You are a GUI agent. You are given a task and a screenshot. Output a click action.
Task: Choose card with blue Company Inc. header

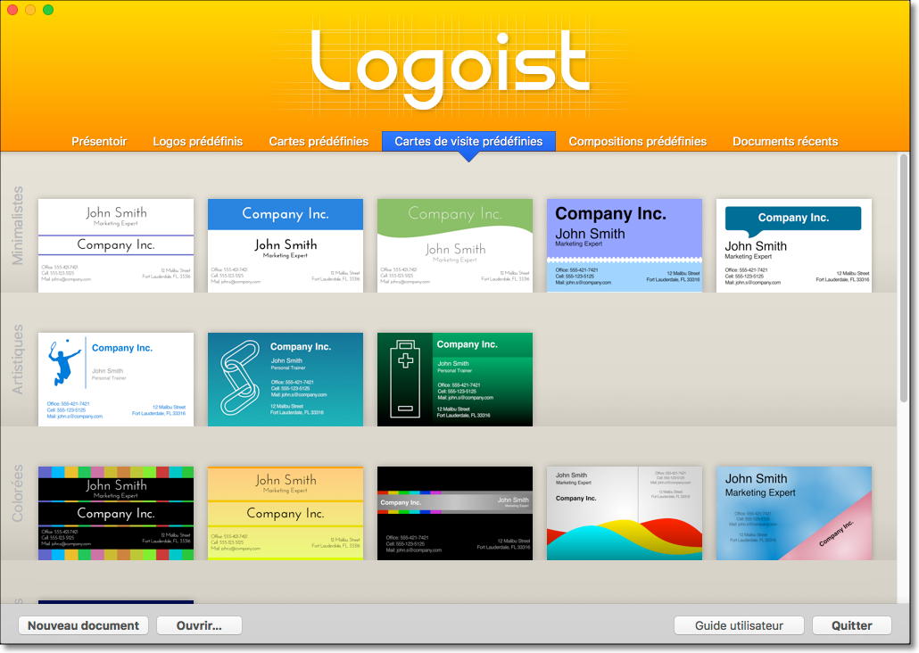286,245
